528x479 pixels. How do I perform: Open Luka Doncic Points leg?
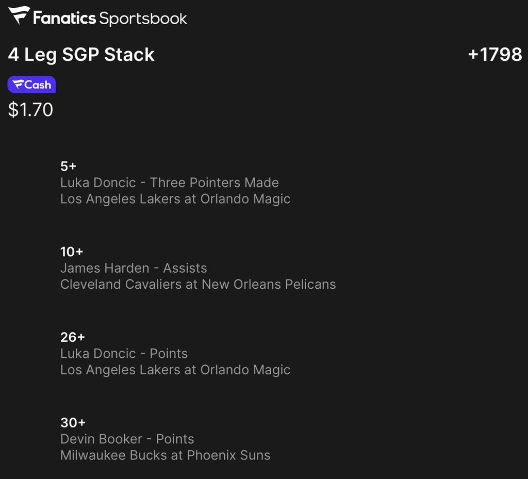pos(124,354)
